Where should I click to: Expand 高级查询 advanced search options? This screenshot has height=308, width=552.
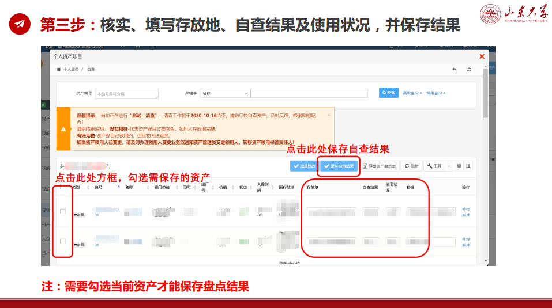[412, 93]
